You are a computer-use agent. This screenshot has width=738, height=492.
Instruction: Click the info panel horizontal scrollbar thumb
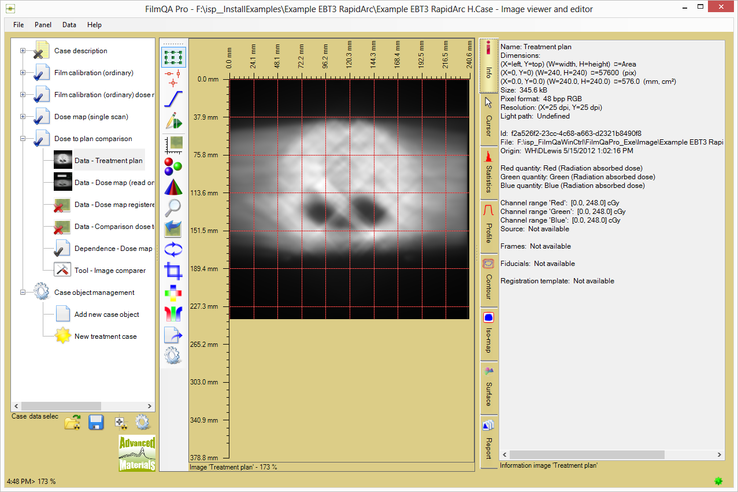[587, 455]
